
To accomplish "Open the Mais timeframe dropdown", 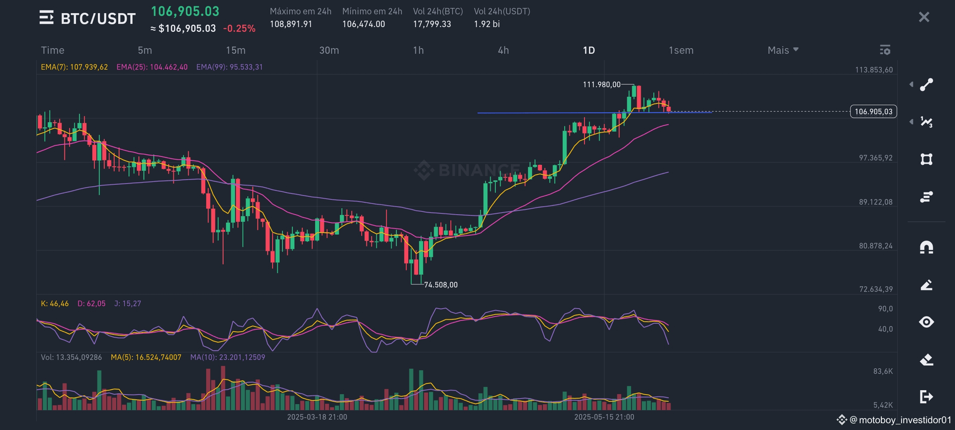I will point(783,50).
